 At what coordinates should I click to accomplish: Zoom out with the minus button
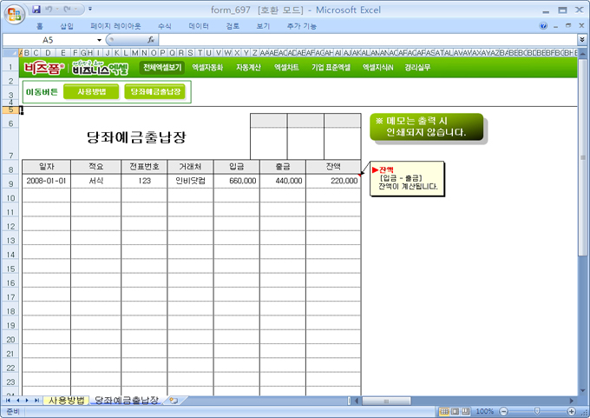(504, 411)
